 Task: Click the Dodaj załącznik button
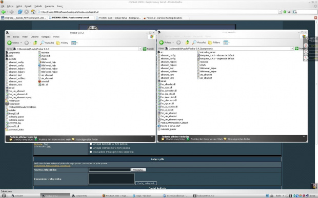coord(146,183)
